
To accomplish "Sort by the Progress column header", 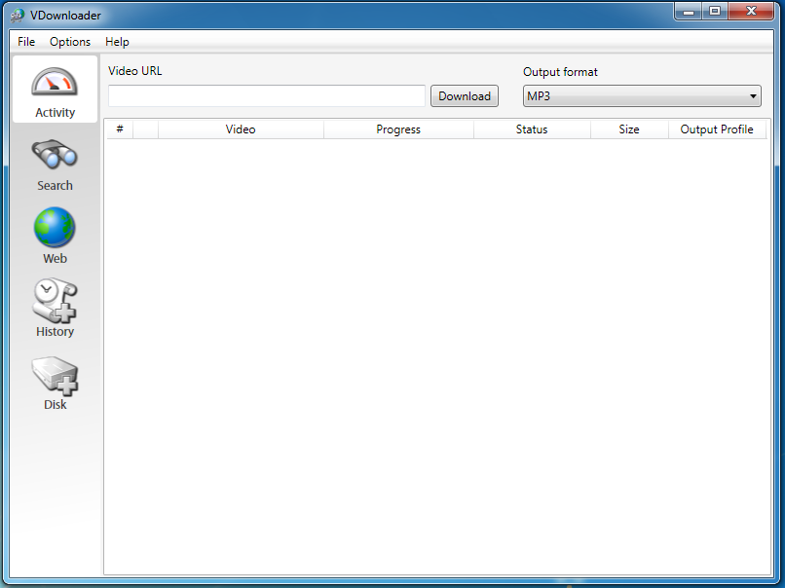I will [398, 129].
